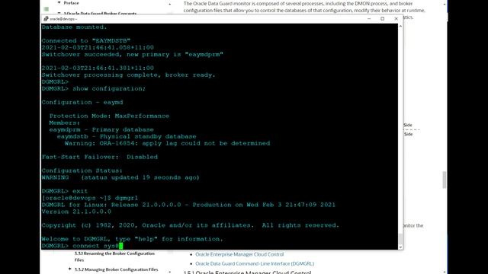Click 'Switchover succeeded, new primary is "eaymdprm"' line
Screen dimensions: 488x274
coord(132,54)
